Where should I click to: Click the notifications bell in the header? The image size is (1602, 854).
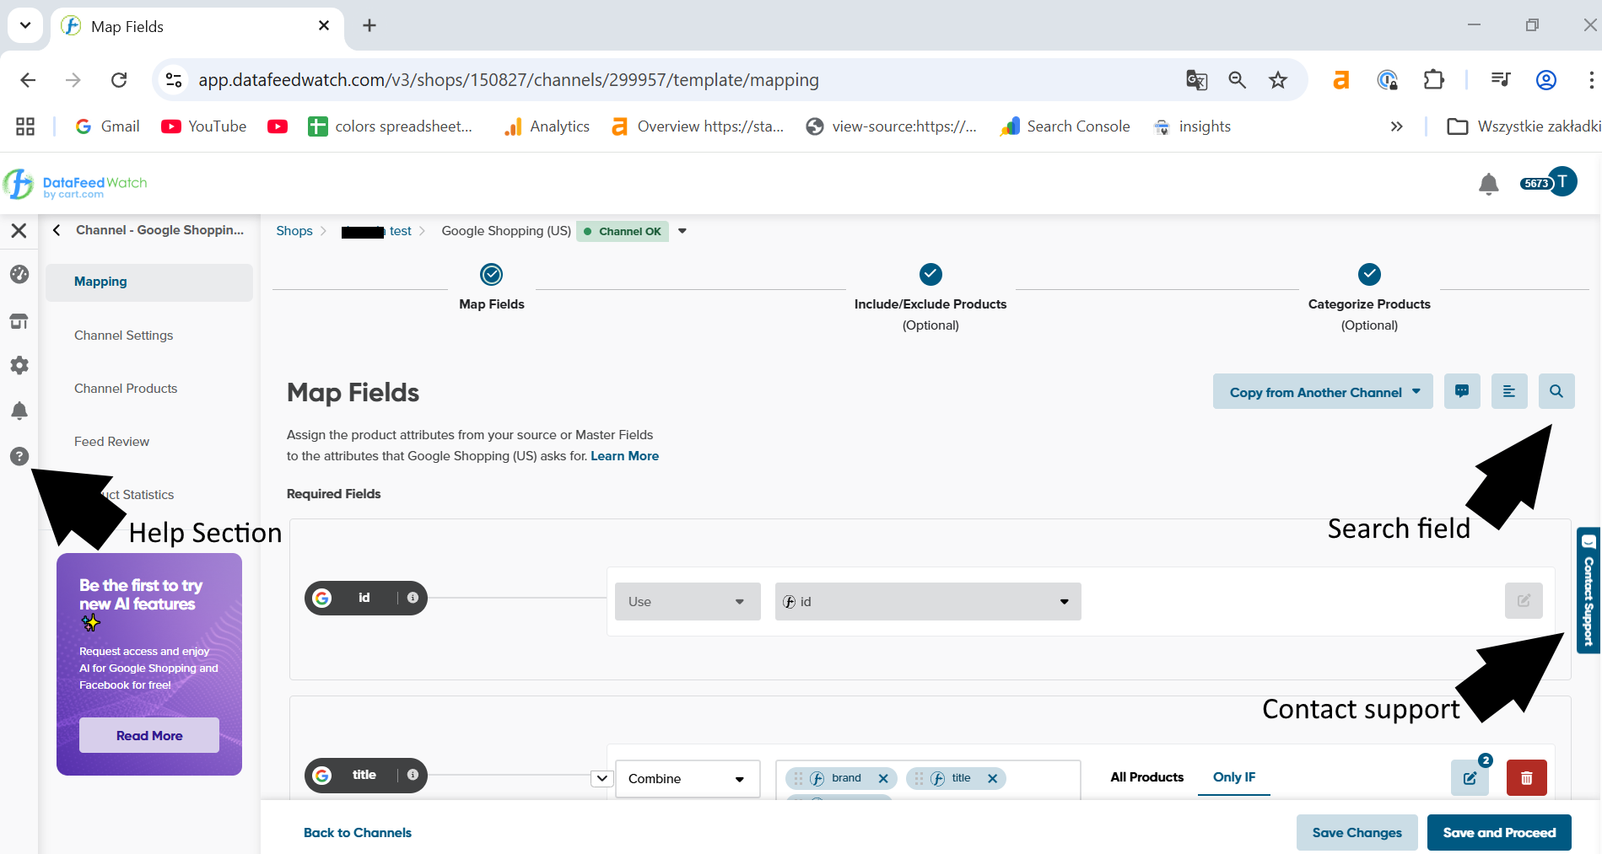click(x=1488, y=184)
